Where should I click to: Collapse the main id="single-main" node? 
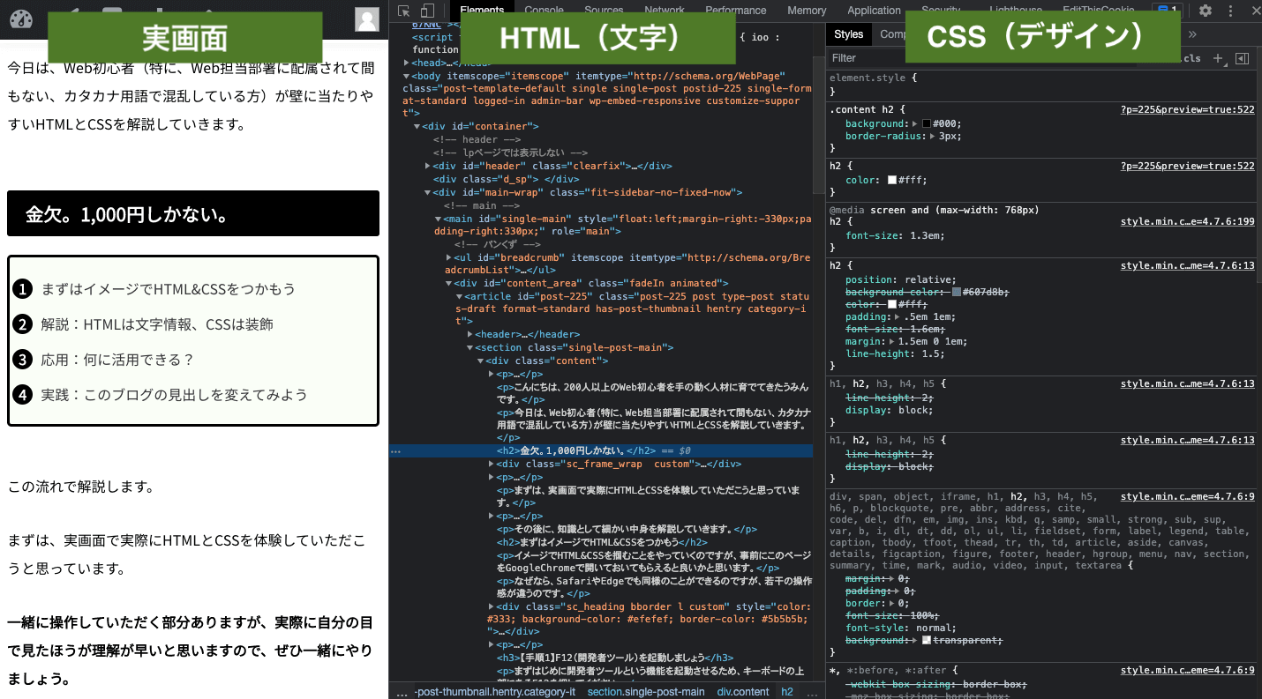click(x=439, y=219)
